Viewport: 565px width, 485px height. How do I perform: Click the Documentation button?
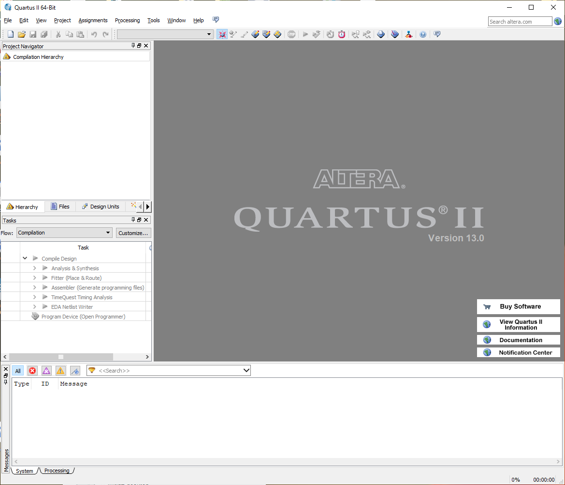[x=518, y=339]
